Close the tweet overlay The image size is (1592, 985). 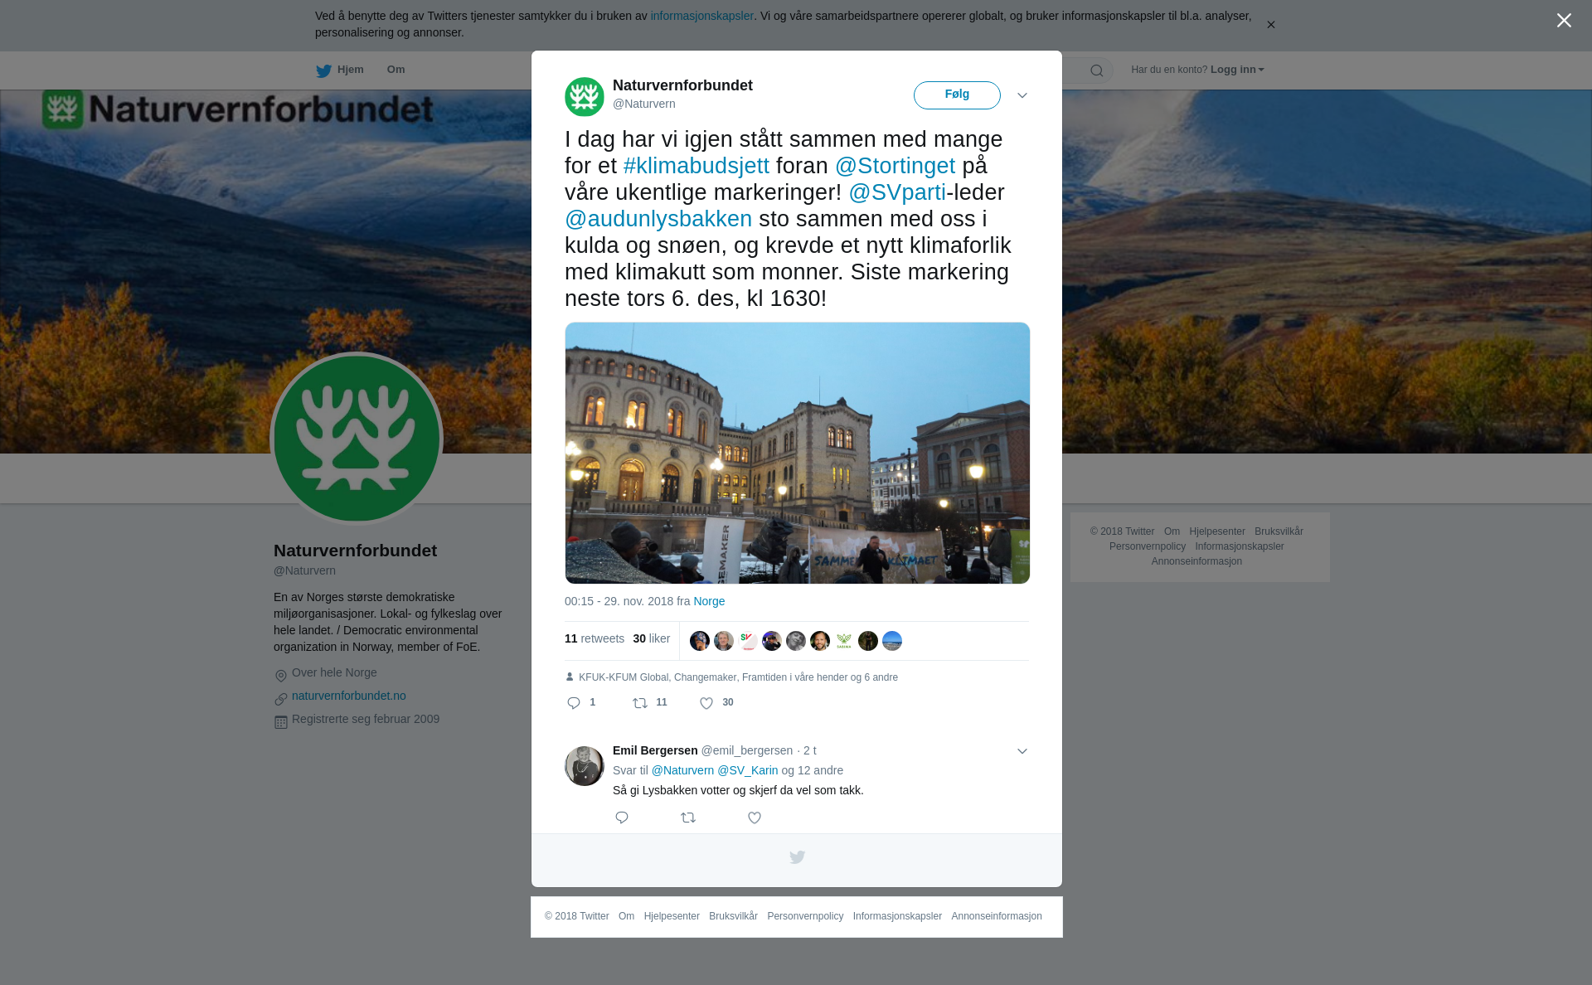click(1564, 21)
